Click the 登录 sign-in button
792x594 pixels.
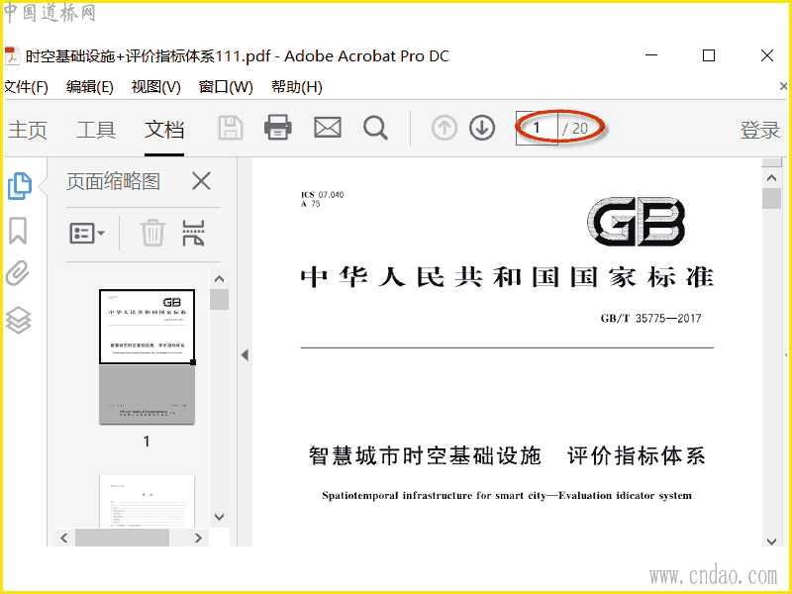pyautogui.click(x=759, y=130)
